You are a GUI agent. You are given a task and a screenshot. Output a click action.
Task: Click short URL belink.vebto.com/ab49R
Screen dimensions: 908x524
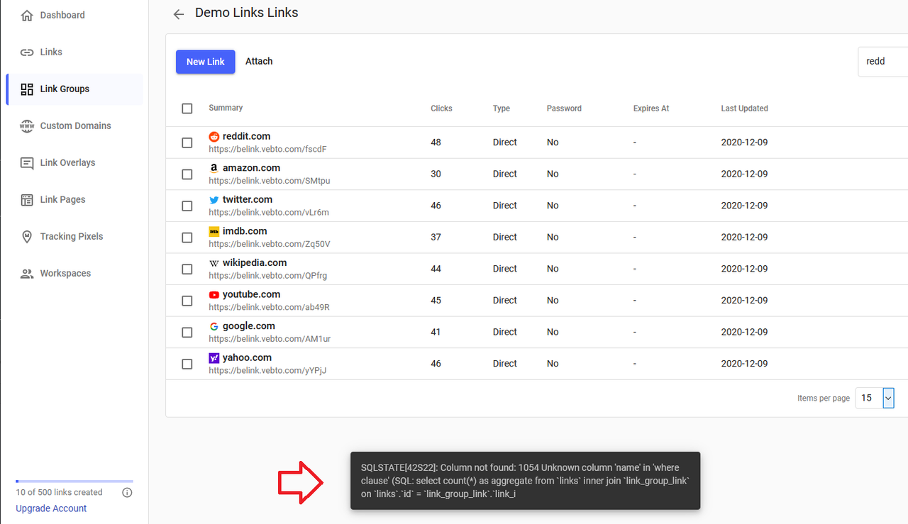270,307
